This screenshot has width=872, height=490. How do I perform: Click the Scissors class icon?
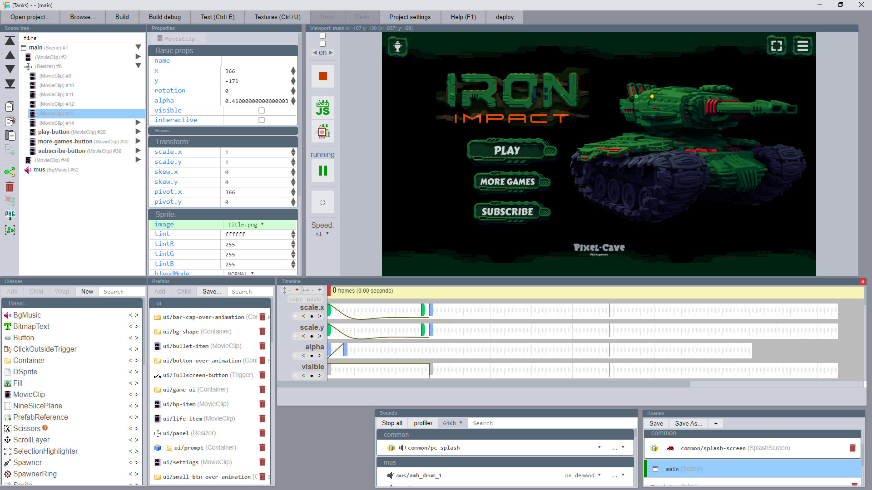8,428
